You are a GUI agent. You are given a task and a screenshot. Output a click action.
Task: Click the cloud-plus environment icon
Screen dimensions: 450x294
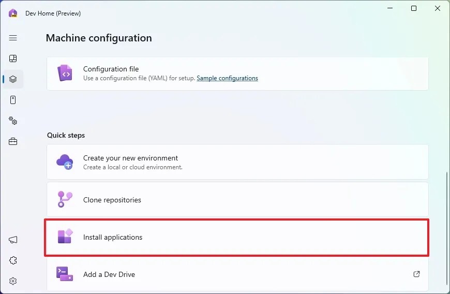click(65, 161)
